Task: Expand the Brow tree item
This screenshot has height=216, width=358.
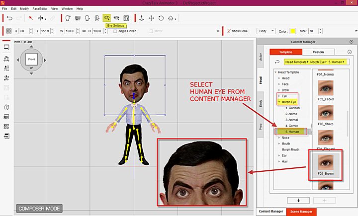Action: pos(279,90)
